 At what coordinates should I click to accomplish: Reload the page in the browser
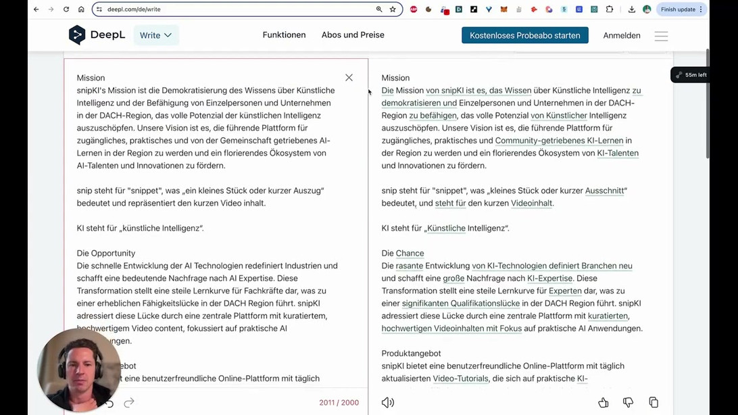coord(66,9)
